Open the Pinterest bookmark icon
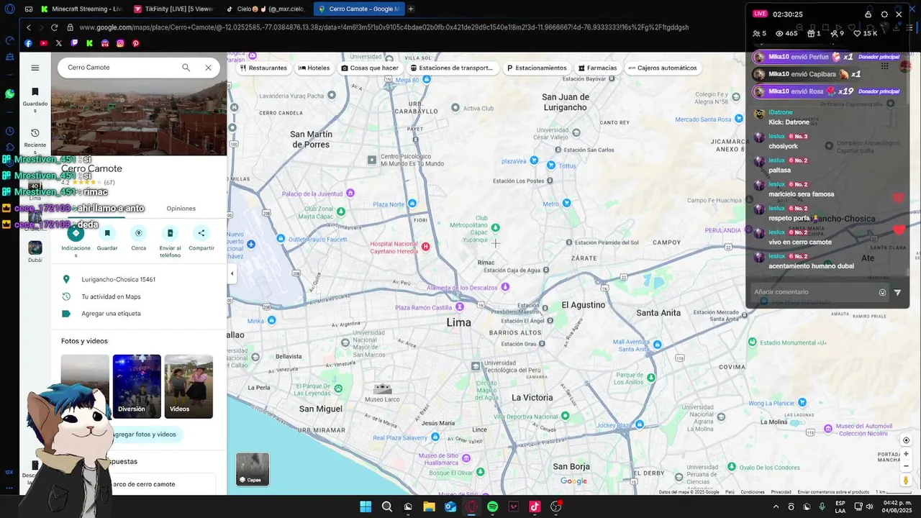The height and width of the screenshot is (518, 921). [135, 43]
